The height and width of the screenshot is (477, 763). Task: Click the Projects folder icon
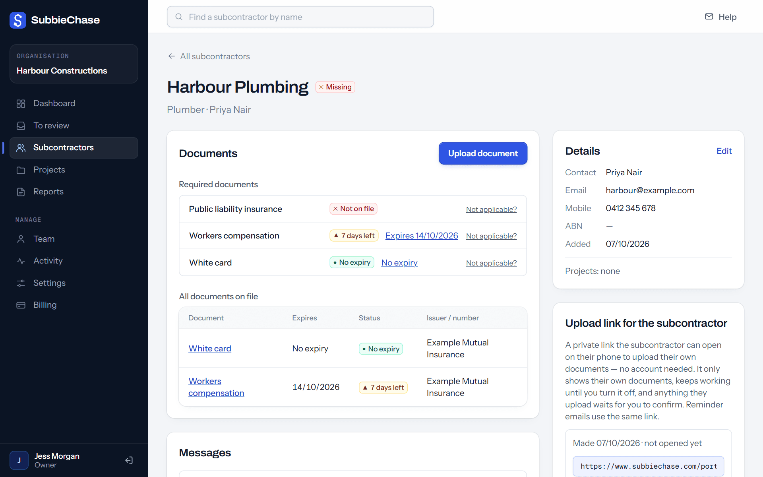tap(21, 170)
